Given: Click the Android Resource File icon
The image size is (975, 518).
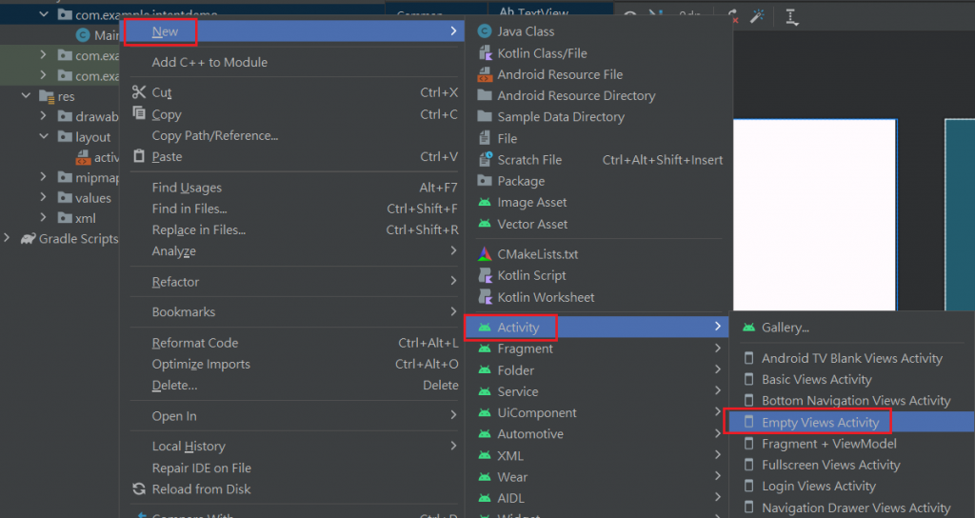Looking at the screenshot, I should (485, 74).
